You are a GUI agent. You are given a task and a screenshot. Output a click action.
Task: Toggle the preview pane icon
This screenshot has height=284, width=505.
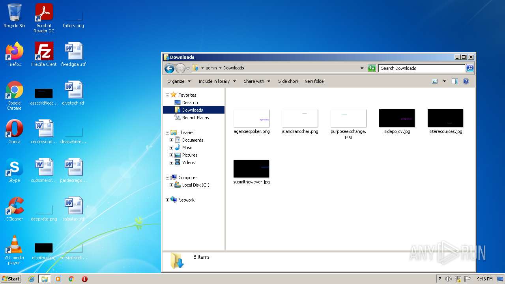pyautogui.click(x=454, y=81)
